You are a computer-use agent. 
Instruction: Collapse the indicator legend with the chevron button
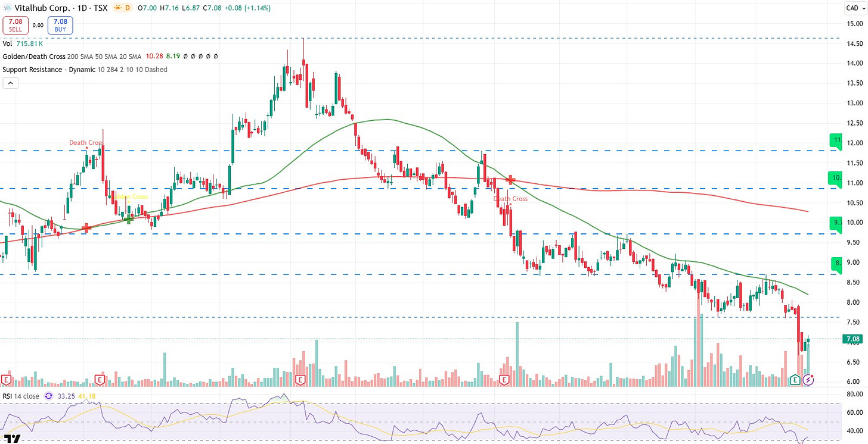coord(10,83)
